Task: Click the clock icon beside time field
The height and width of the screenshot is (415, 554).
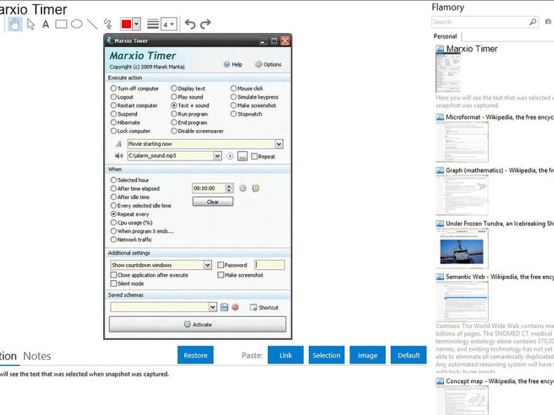Action: pos(243,188)
